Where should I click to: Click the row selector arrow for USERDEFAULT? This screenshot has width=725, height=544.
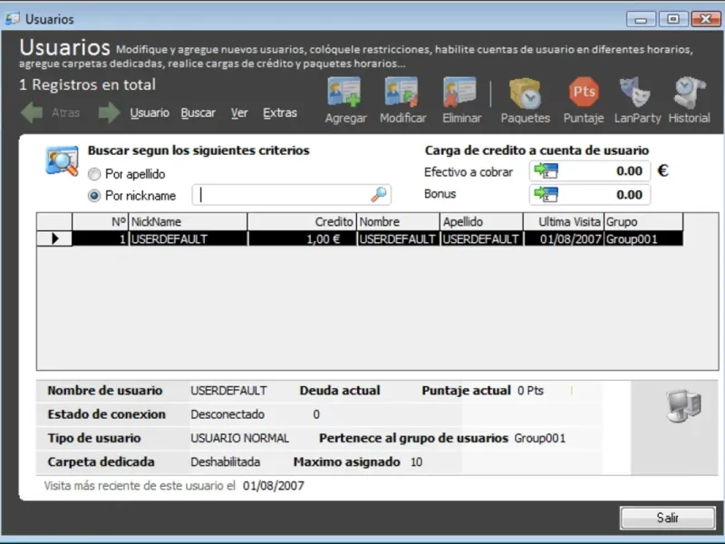54,238
